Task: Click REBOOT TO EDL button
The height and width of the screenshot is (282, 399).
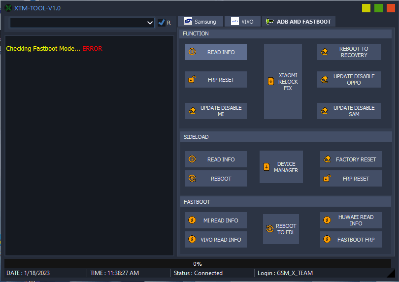Action: coord(281,229)
